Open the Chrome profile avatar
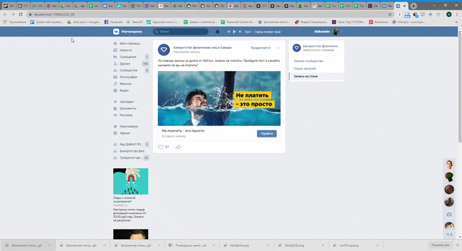 [449, 14]
